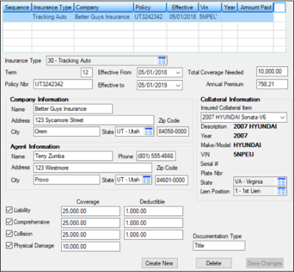
Task: Click the Total Coverage Needed field
Action: 272,71
